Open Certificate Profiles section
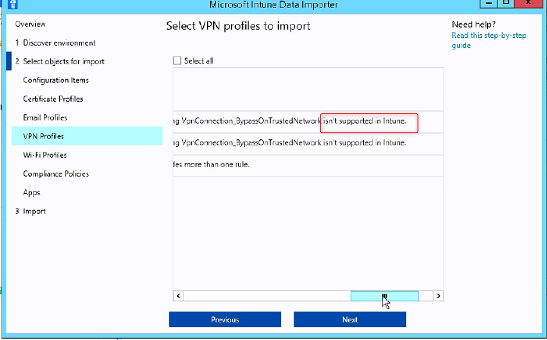This screenshot has width=547, height=340. coord(53,99)
